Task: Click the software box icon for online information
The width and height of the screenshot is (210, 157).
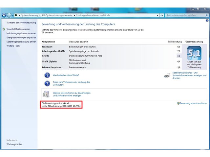Action: (x=47, y=94)
